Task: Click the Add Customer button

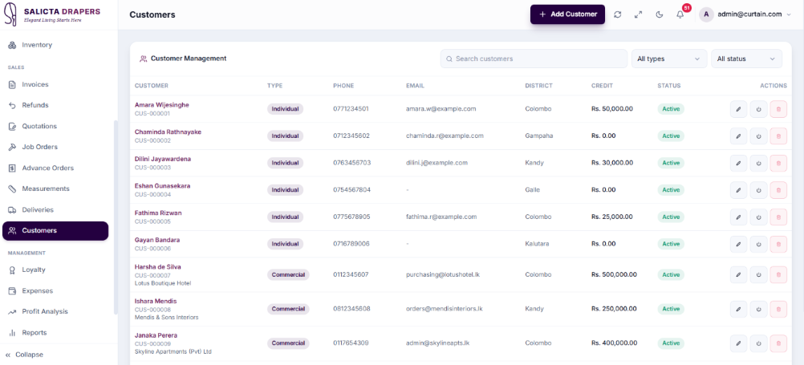Action: point(567,14)
